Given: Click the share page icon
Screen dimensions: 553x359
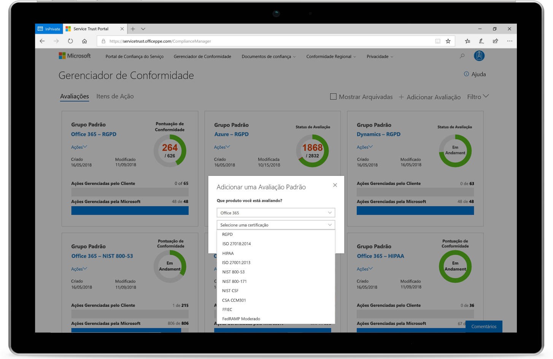Looking at the screenshot, I should [495, 41].
